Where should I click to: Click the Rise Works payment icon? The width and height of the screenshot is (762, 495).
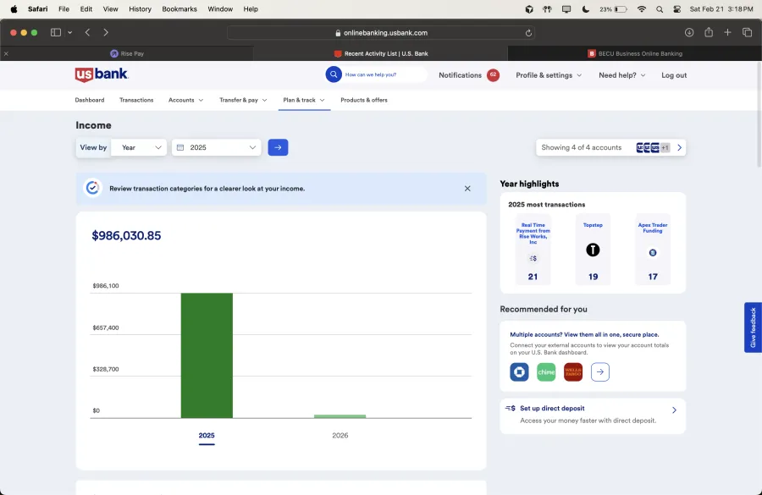coord(533,258)
